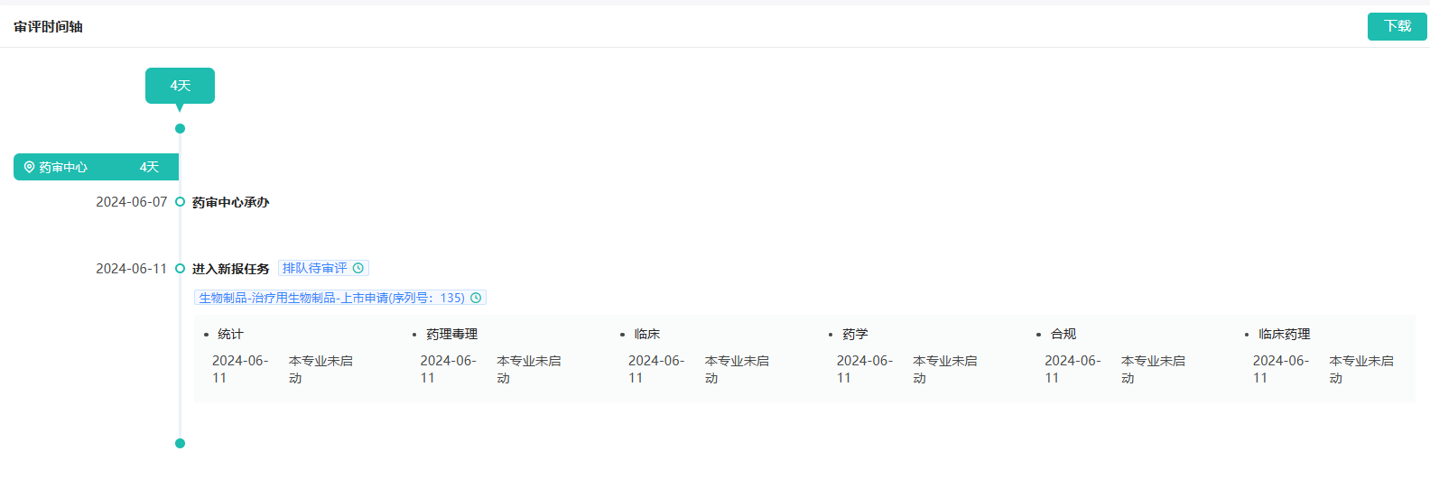Click the location pin icon beside 药审中心
1430x479 pixels.
click(x=29, y=167)
